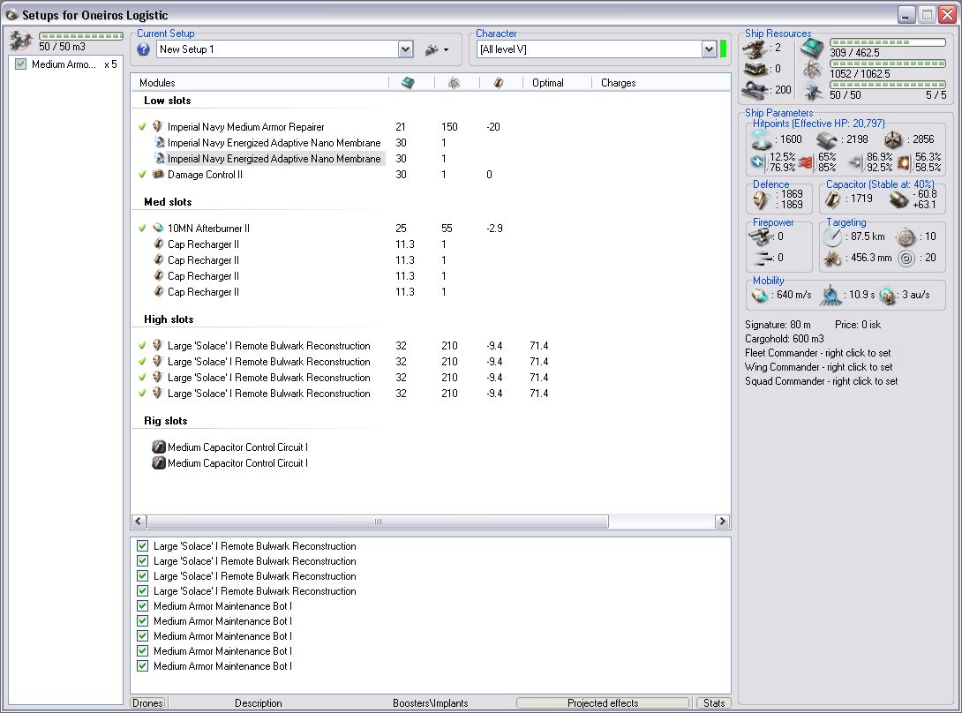Click the CPU column header icon
The width and height of the screenshot is (962, 713).
[408, 83]
